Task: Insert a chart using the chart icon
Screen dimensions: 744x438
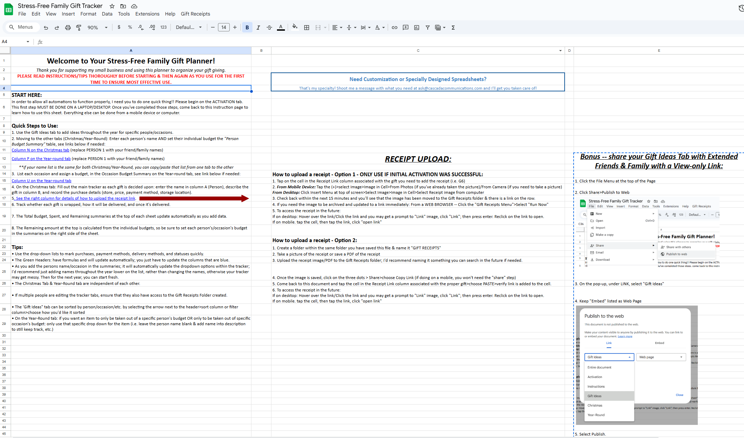Action: click(x=417, y=27)
